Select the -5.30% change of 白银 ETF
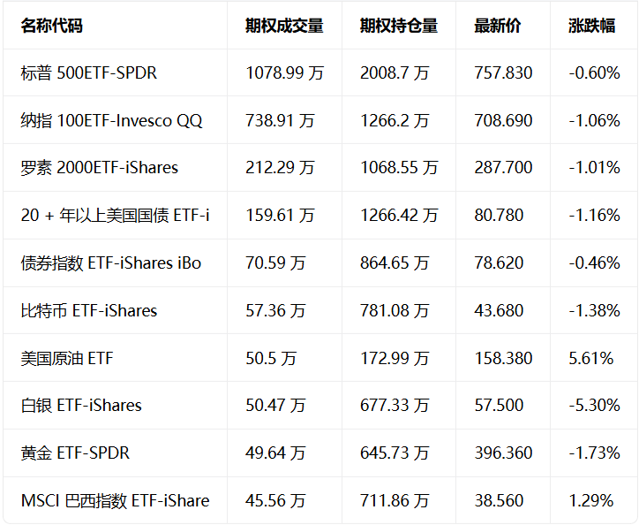The height and width of the screenshot is (525, 639). coord(594,406)
